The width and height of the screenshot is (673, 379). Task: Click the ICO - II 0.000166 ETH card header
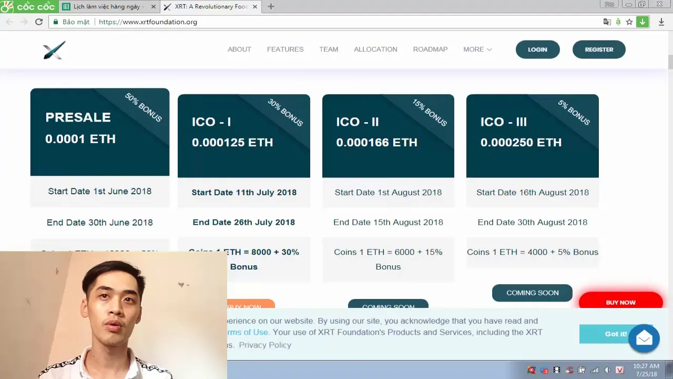click(x=388, y=136)
